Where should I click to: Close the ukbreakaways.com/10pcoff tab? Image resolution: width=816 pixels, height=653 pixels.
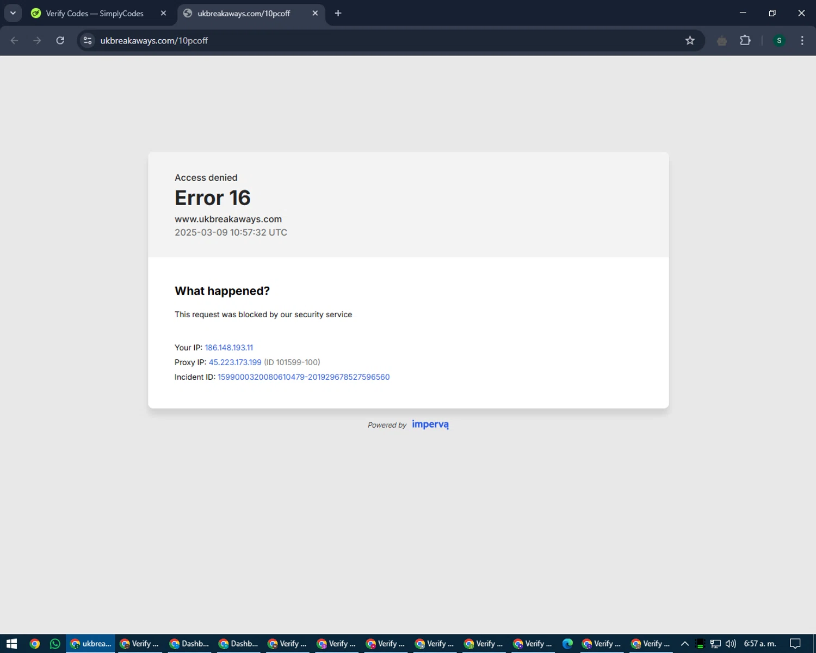pyautogui.click(x=315, y=13)
